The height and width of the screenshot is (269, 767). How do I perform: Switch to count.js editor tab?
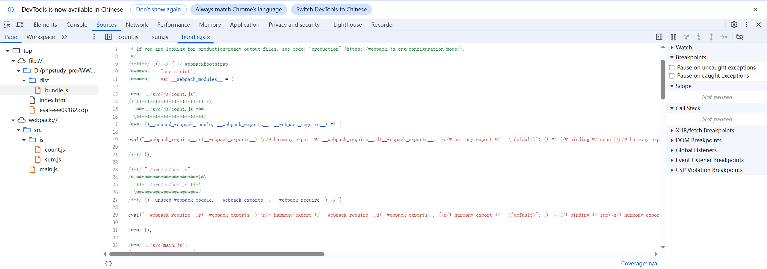click(x=128, y=37)
